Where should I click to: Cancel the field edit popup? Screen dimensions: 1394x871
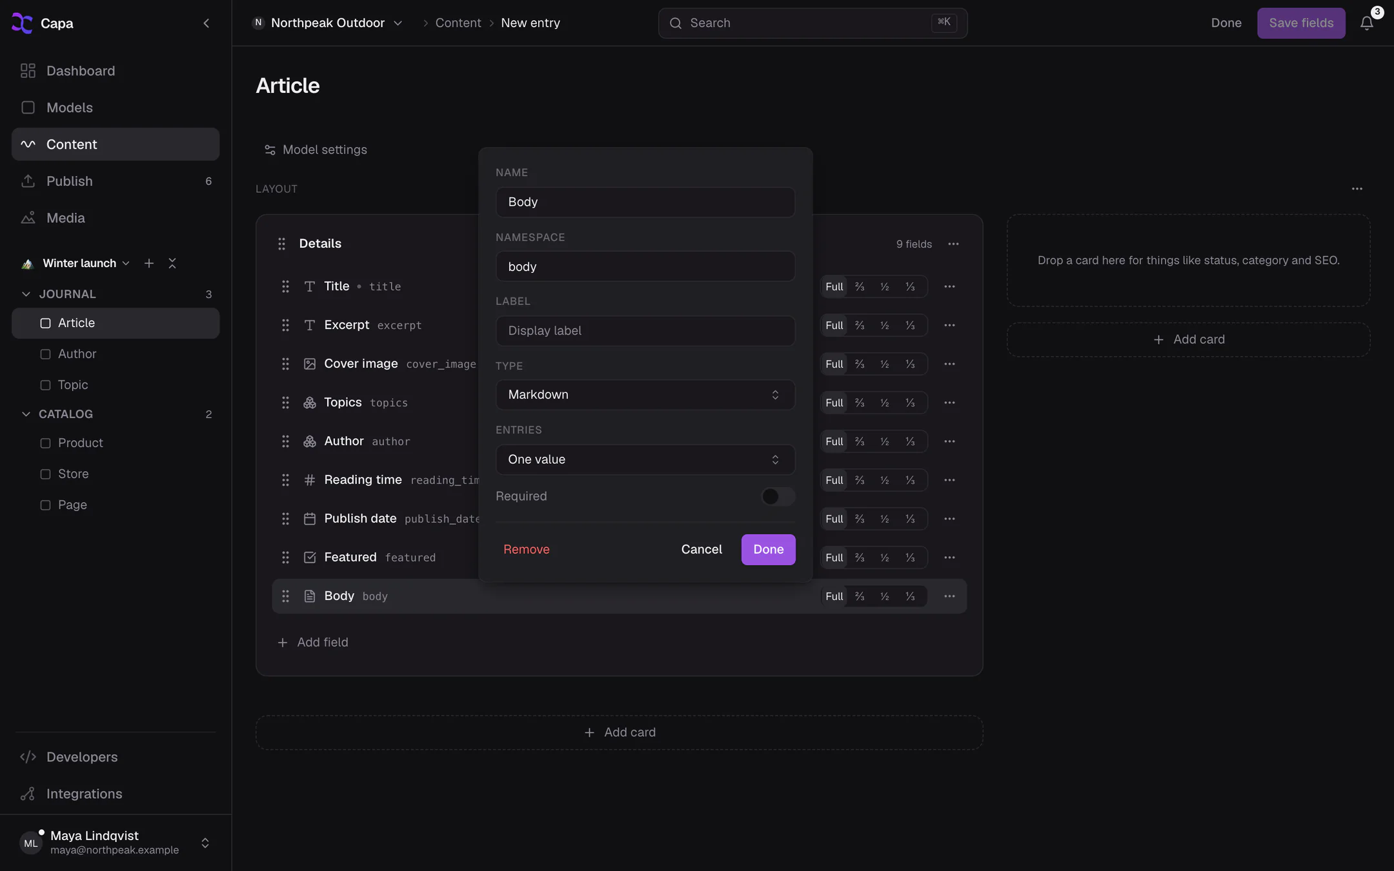pyautogui.click(x=702, y=550)
